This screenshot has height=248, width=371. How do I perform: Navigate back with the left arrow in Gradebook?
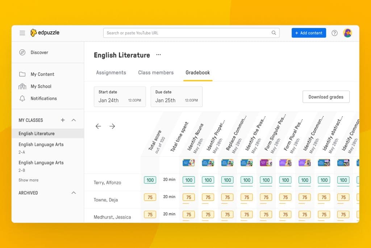[x=98, y=126]
